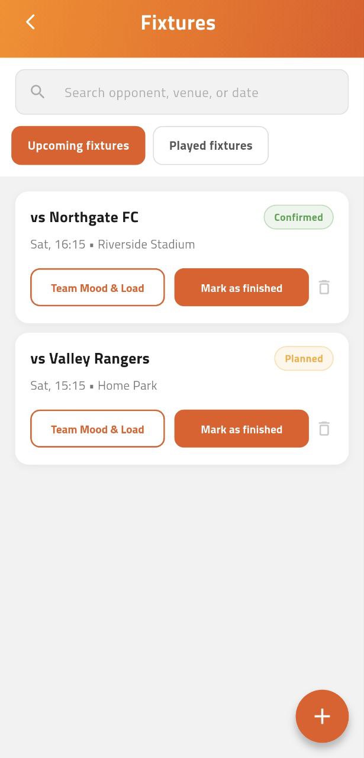This screenshot has width=364, height=758.
Task: Open Team Mood & Load for Northgate FC
Action: coord(97,287)
